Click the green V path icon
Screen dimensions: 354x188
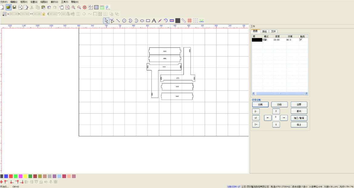click(x=202, y=21)
